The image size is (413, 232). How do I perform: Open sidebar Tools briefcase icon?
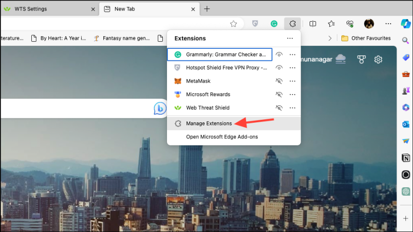point(405,74)
